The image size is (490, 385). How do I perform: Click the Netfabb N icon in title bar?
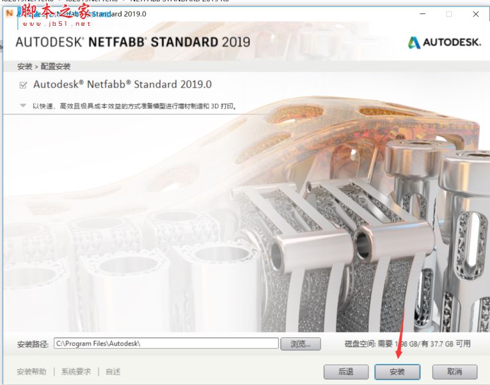(x=10, y=13)
